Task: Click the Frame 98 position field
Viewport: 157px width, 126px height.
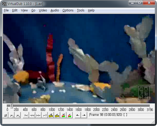Action: 122,115
